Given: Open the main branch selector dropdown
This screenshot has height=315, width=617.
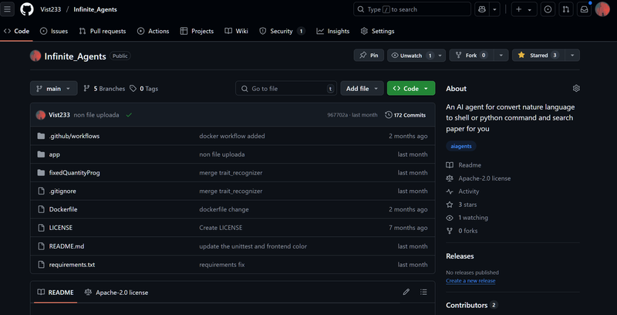Looking at the screenshot, I should click(53, 89).
